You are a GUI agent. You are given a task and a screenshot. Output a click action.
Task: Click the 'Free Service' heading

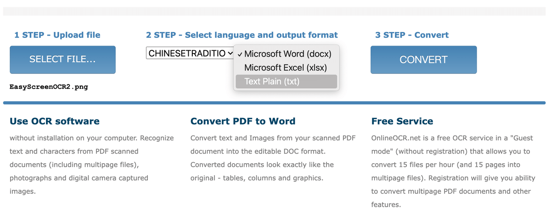click(402, 121)
